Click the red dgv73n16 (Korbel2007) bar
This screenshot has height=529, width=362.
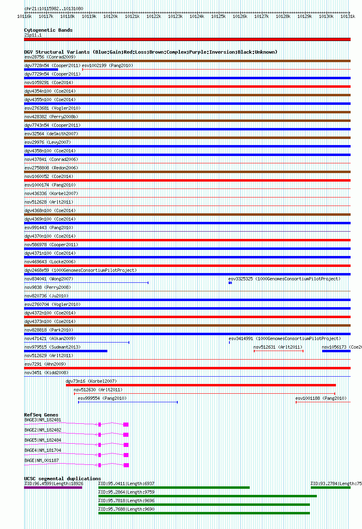point(201,385)
